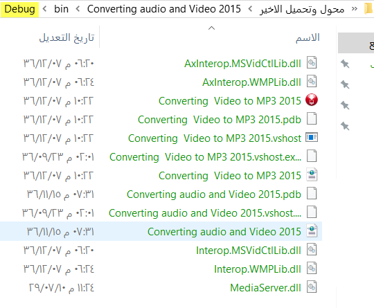Navigate to Converting audio and Video 2015 breadcrumb folder
Screen dimensions: 374x308
[x=164, y=9]
